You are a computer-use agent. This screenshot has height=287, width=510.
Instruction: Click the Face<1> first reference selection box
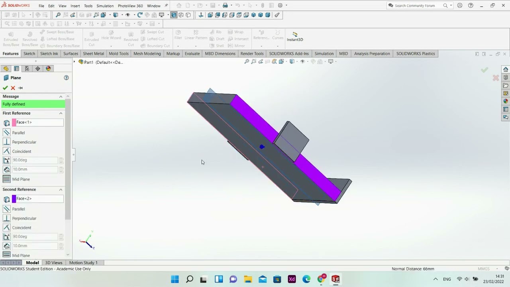[37, 122]
